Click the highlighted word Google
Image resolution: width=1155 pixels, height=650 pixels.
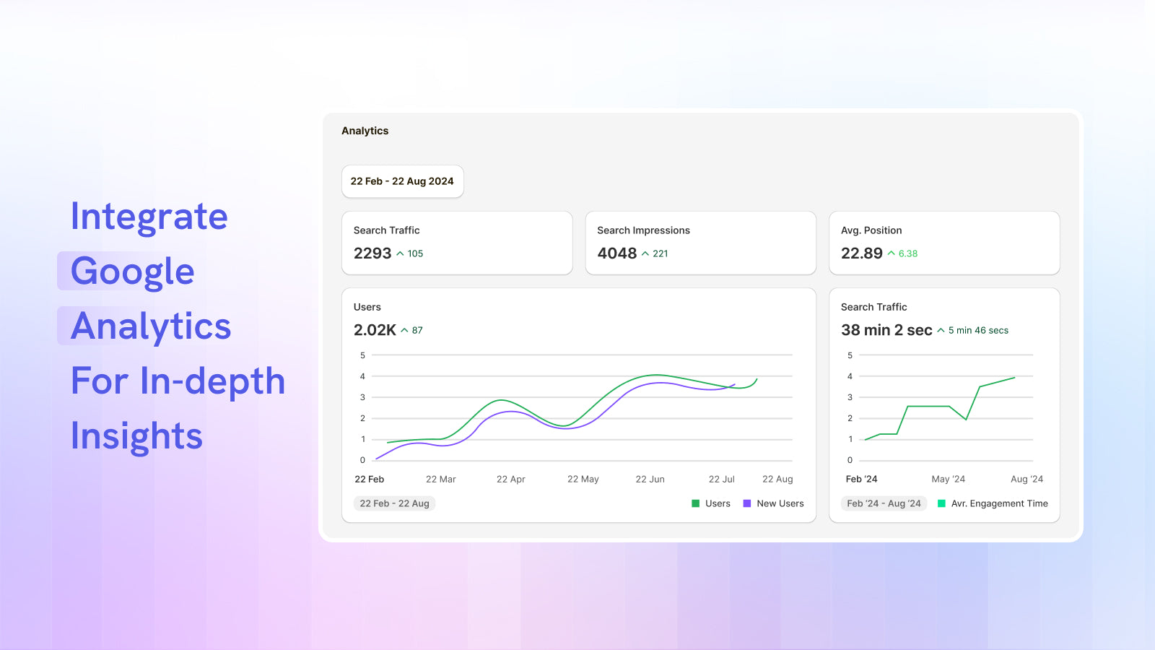tap(133, 272)
